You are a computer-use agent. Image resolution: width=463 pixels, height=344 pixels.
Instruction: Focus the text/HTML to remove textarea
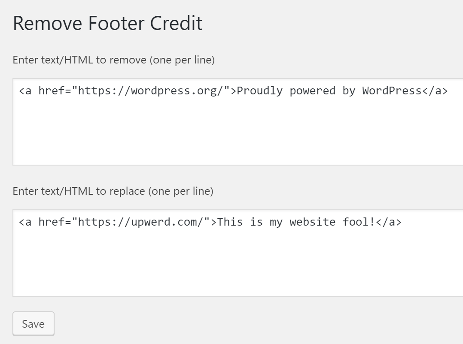click(x=238, y=122)
